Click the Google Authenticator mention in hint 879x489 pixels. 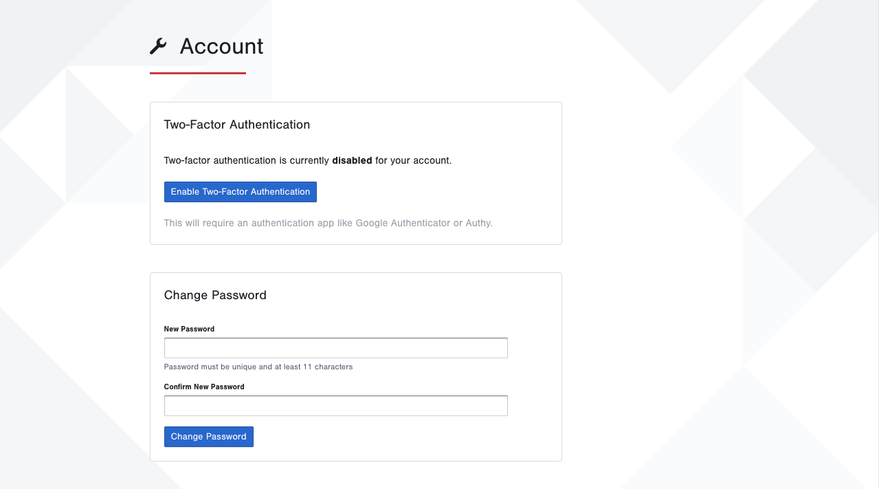(x=403, y=223)
